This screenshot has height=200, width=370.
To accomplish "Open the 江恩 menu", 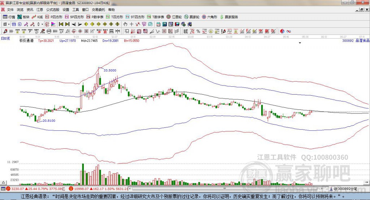I will (x=40, y=10).
